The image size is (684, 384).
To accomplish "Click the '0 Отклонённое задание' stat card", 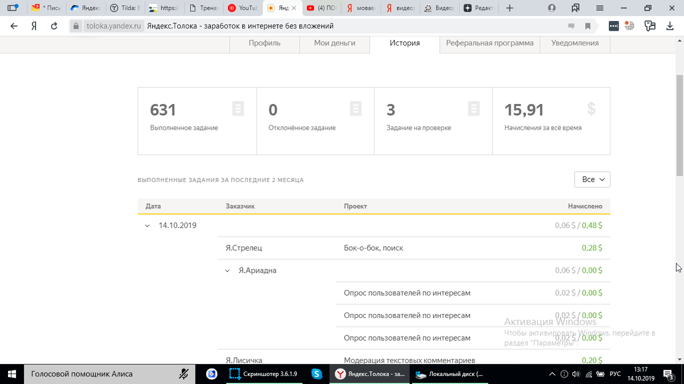I will point(315,121).
